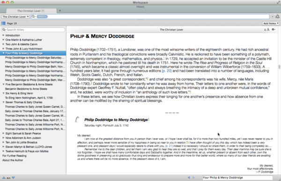Collapse Six Henry & Eling Venn
This screenshot has width=281, height=181.
pyautogui.click(x=3, y=93)
